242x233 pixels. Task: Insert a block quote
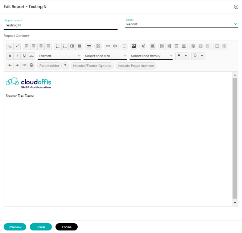[x=89, y=46]
